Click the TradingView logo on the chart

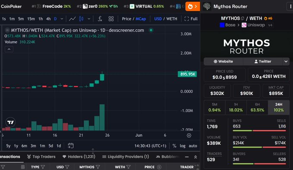[10, 122]
